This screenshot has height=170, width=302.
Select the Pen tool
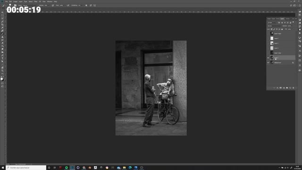pyautogui.click(x=2, y=55)
